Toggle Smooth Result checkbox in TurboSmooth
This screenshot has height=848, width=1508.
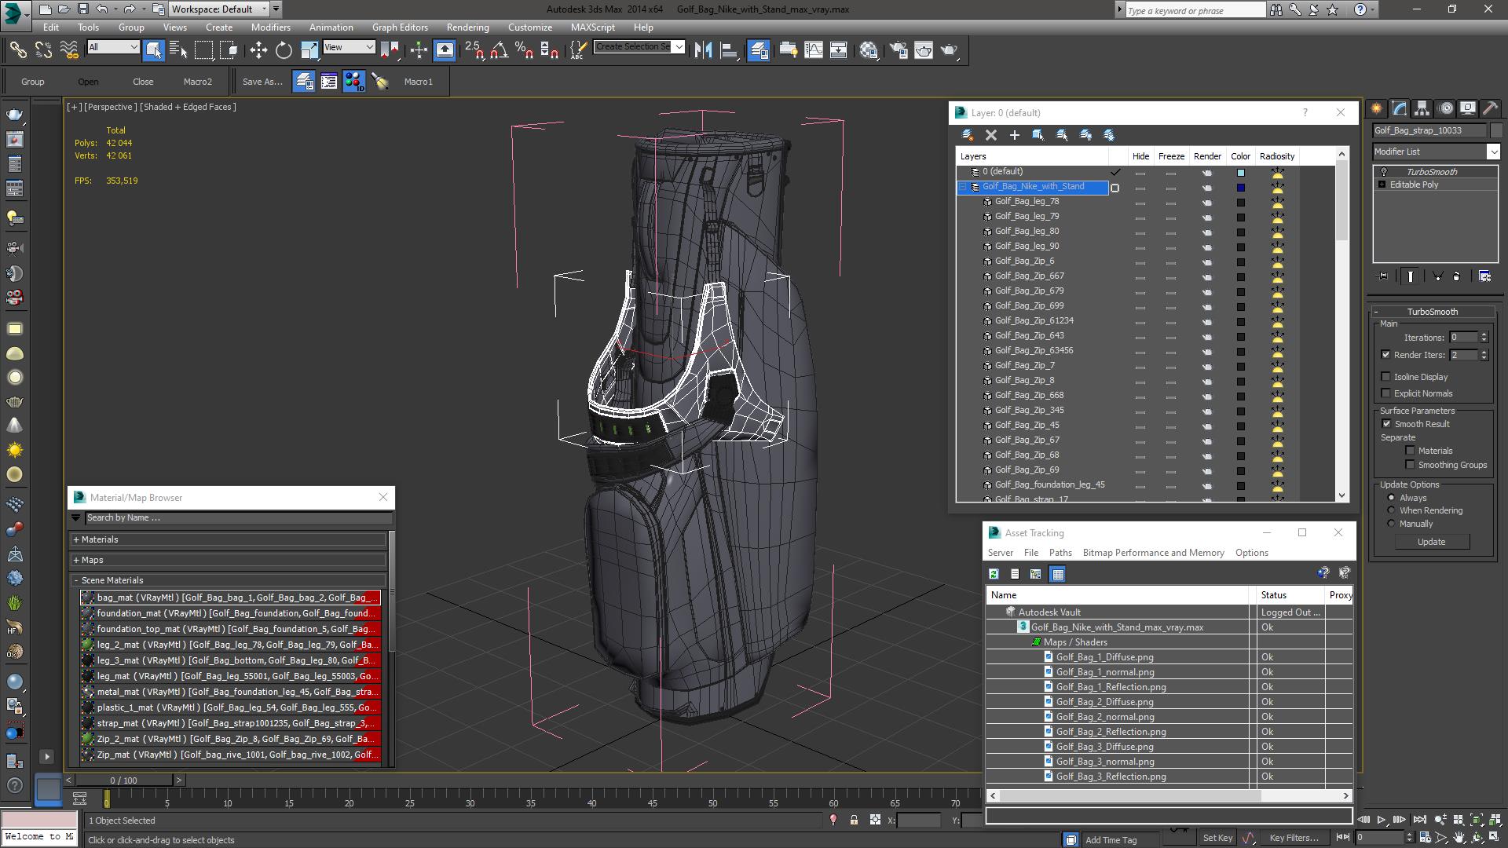(1385, 423)
